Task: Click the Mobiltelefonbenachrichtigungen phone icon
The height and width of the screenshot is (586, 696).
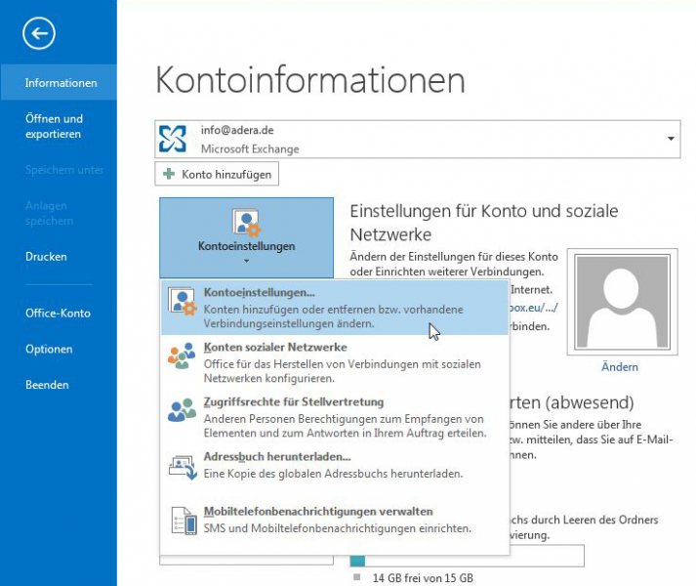Action: (x=184, y=521)
